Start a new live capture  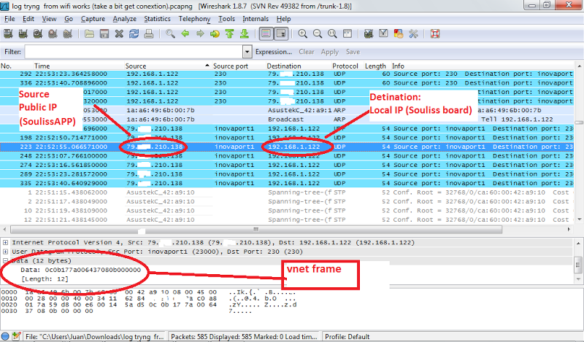click(38, 34)
